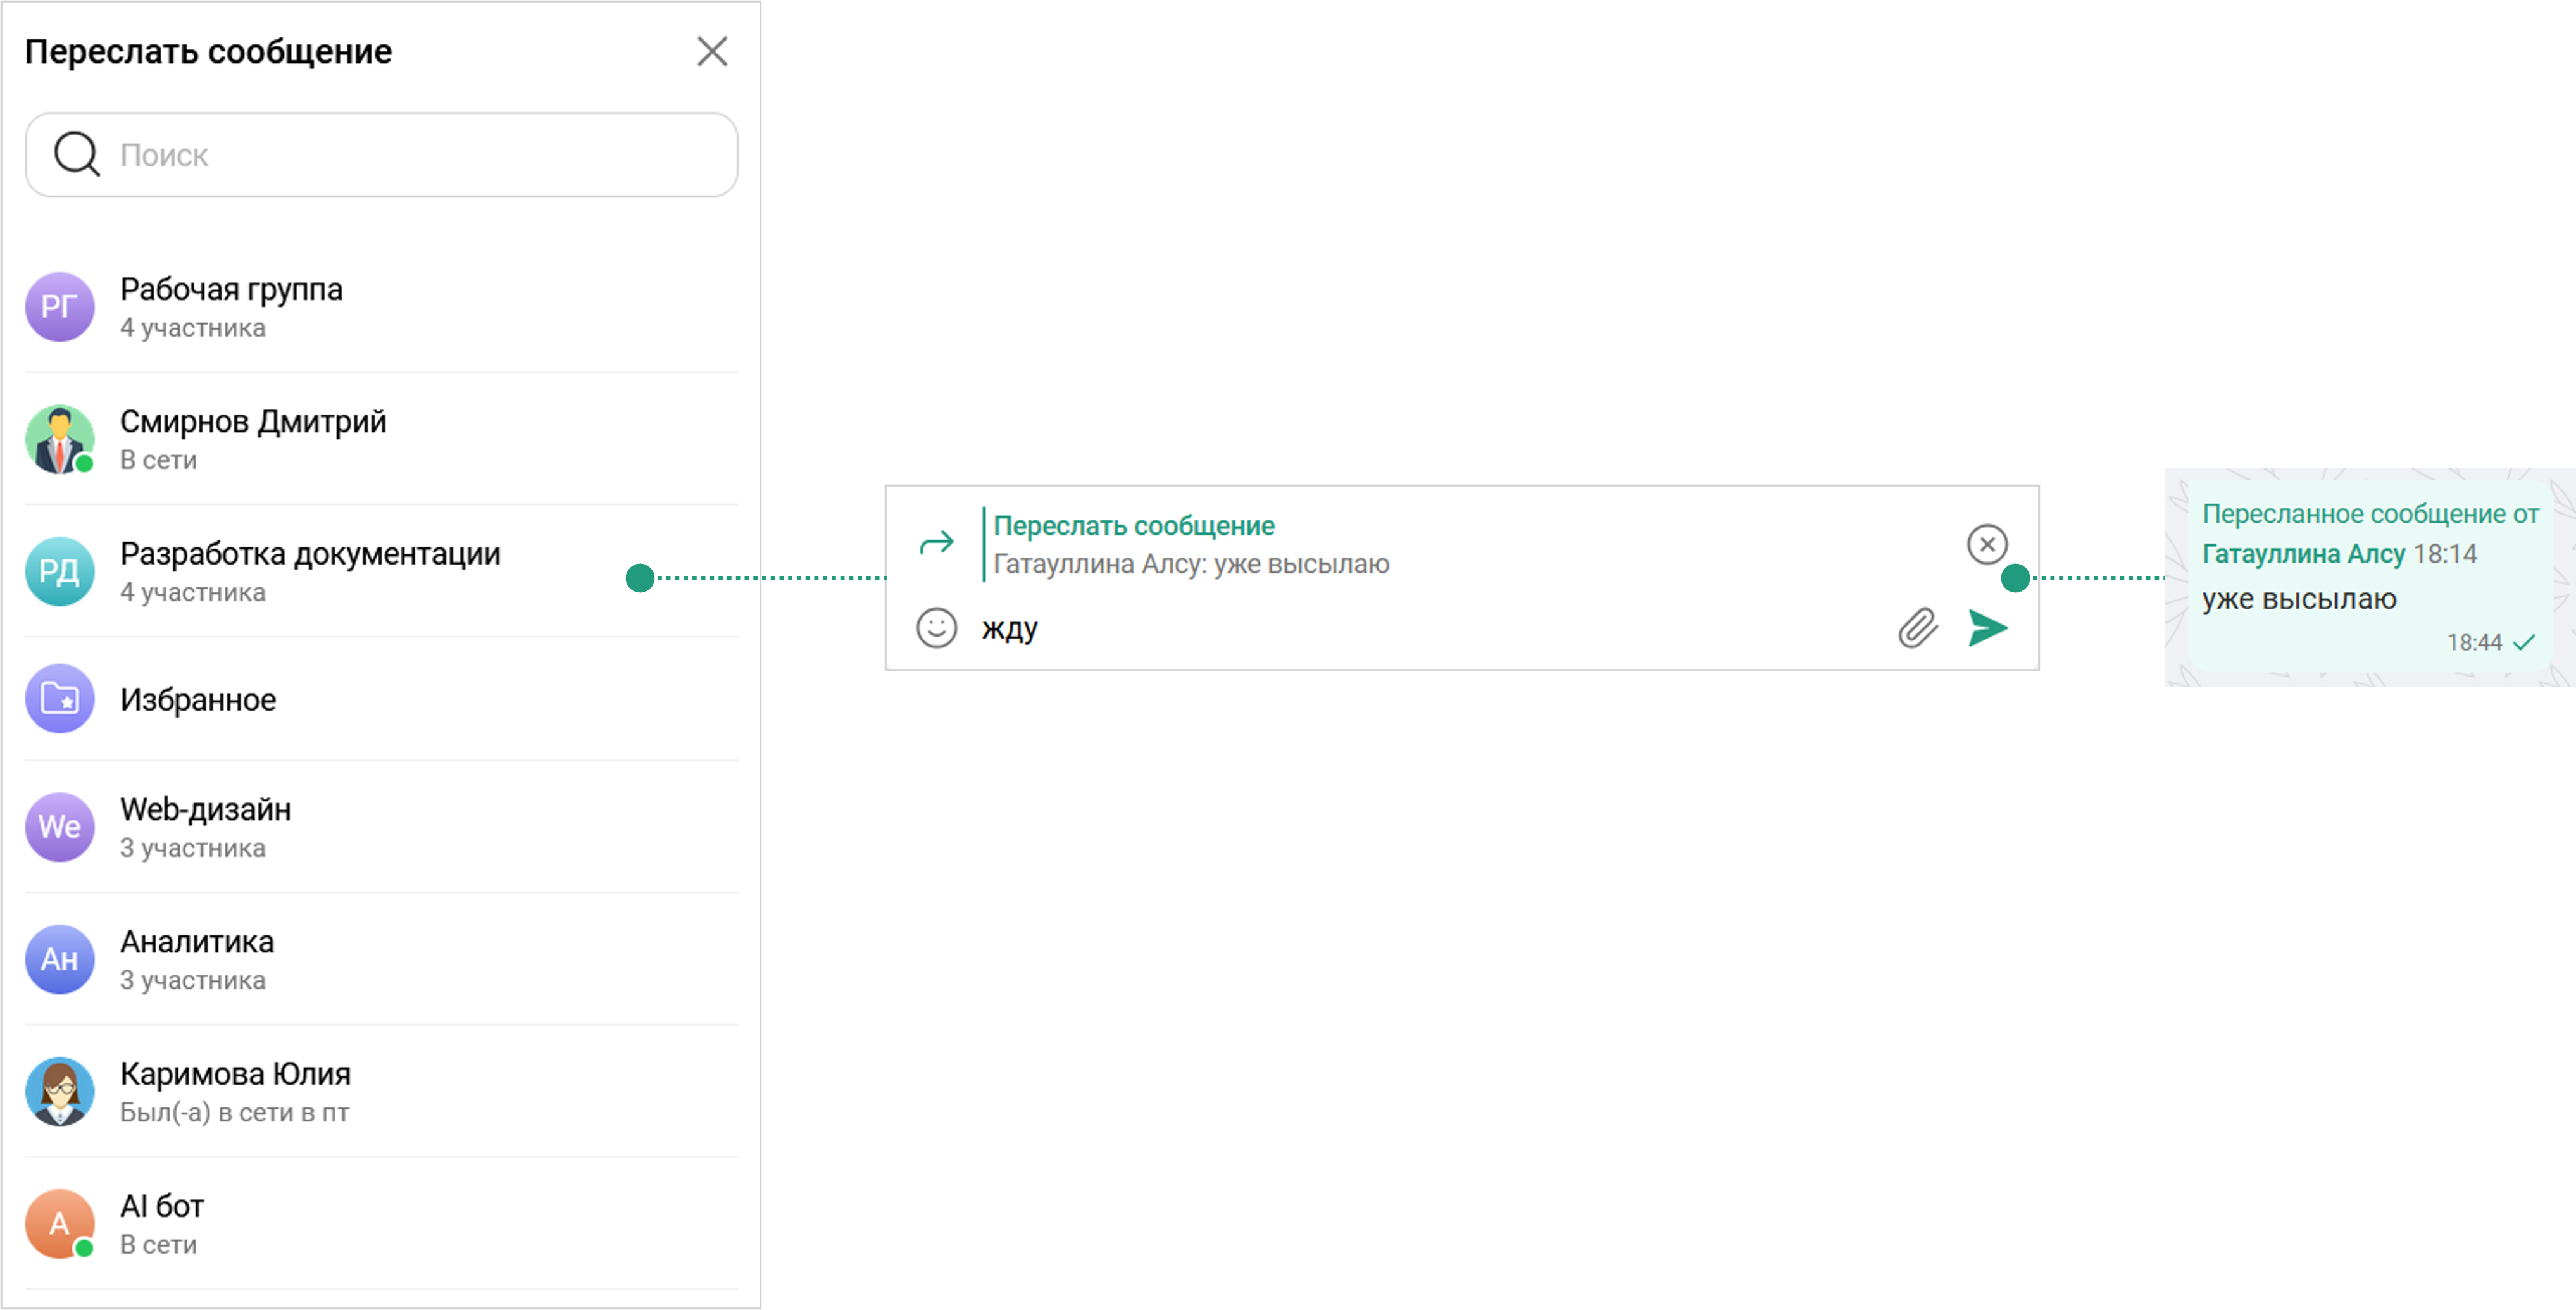Click the РГ group avatar
Screen dimensions: 2576x1310
(60, 307)
